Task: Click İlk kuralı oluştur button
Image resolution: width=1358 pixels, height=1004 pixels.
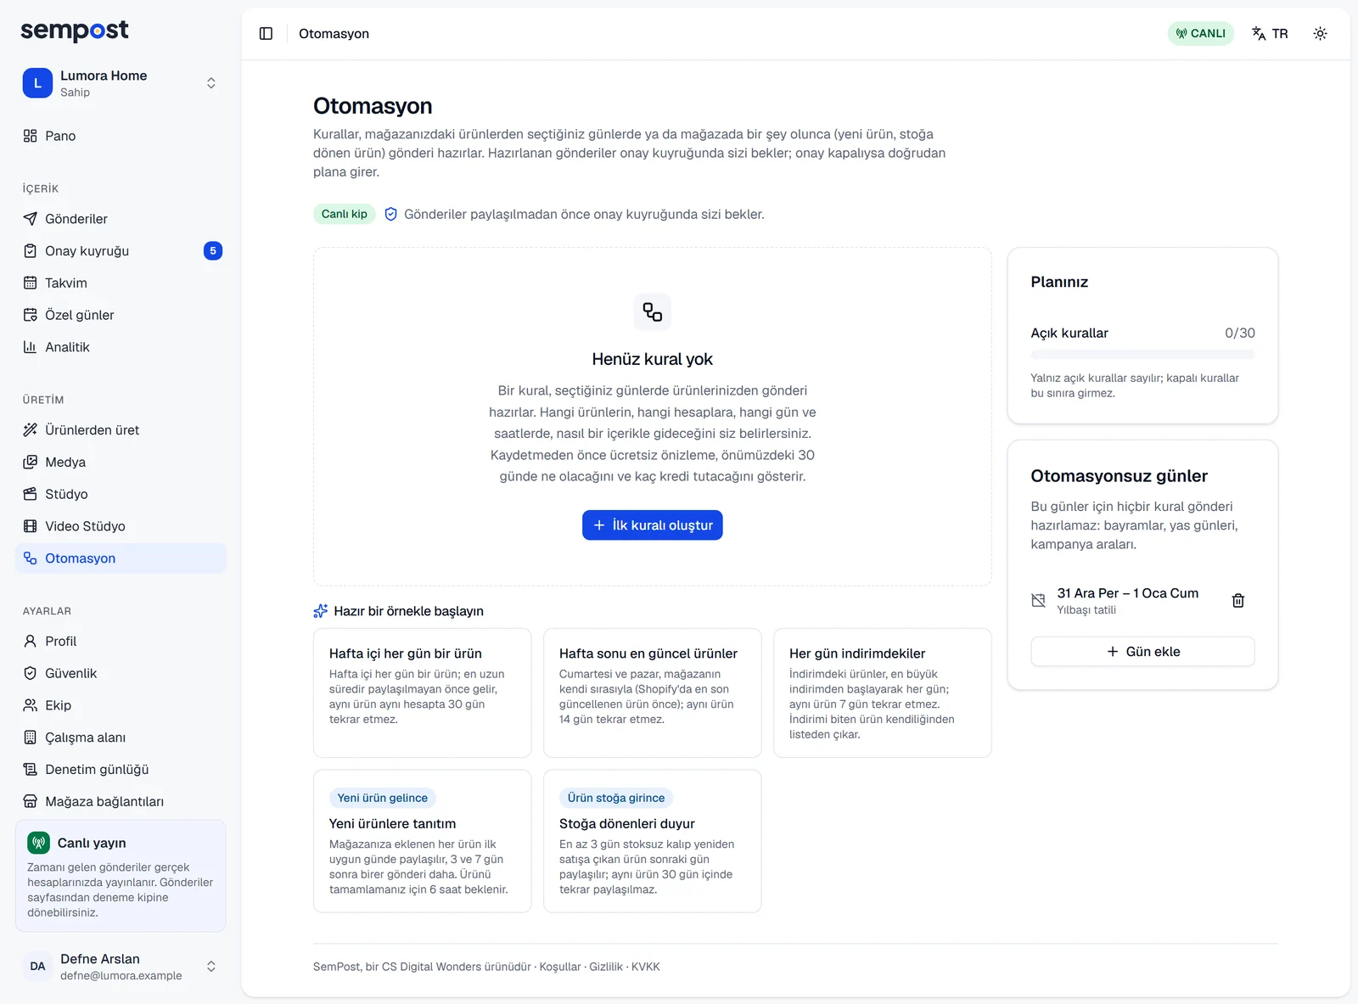Action: 652,524
